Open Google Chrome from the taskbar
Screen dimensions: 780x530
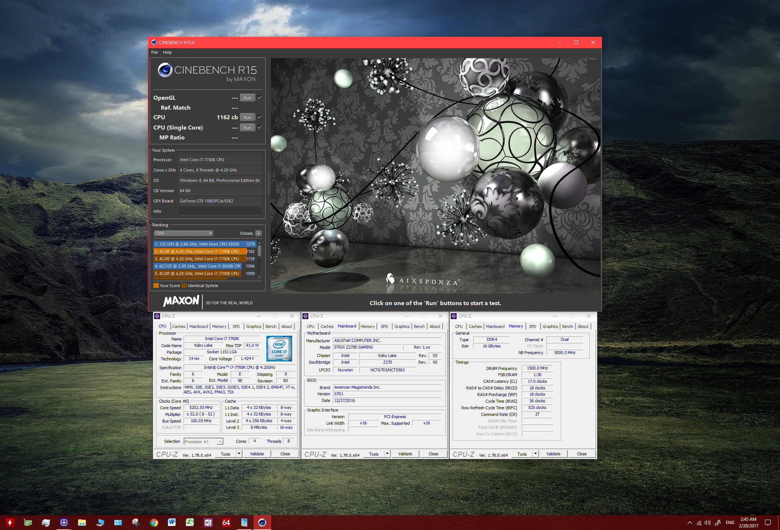(154, 522)
